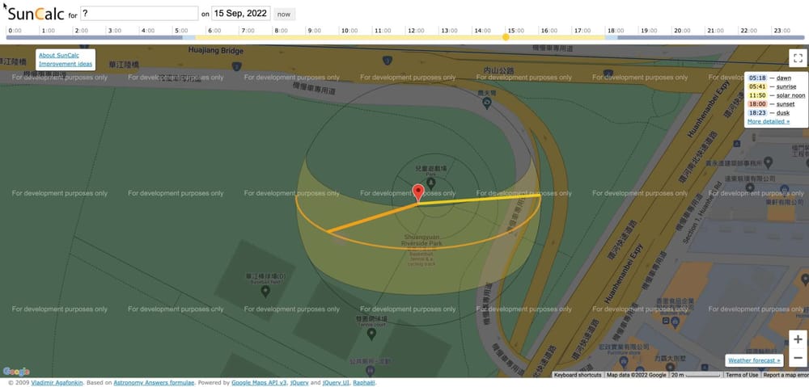Toggle fullscreen map view
The width and height of the screenshot is (809, 387).
(798, 58)
